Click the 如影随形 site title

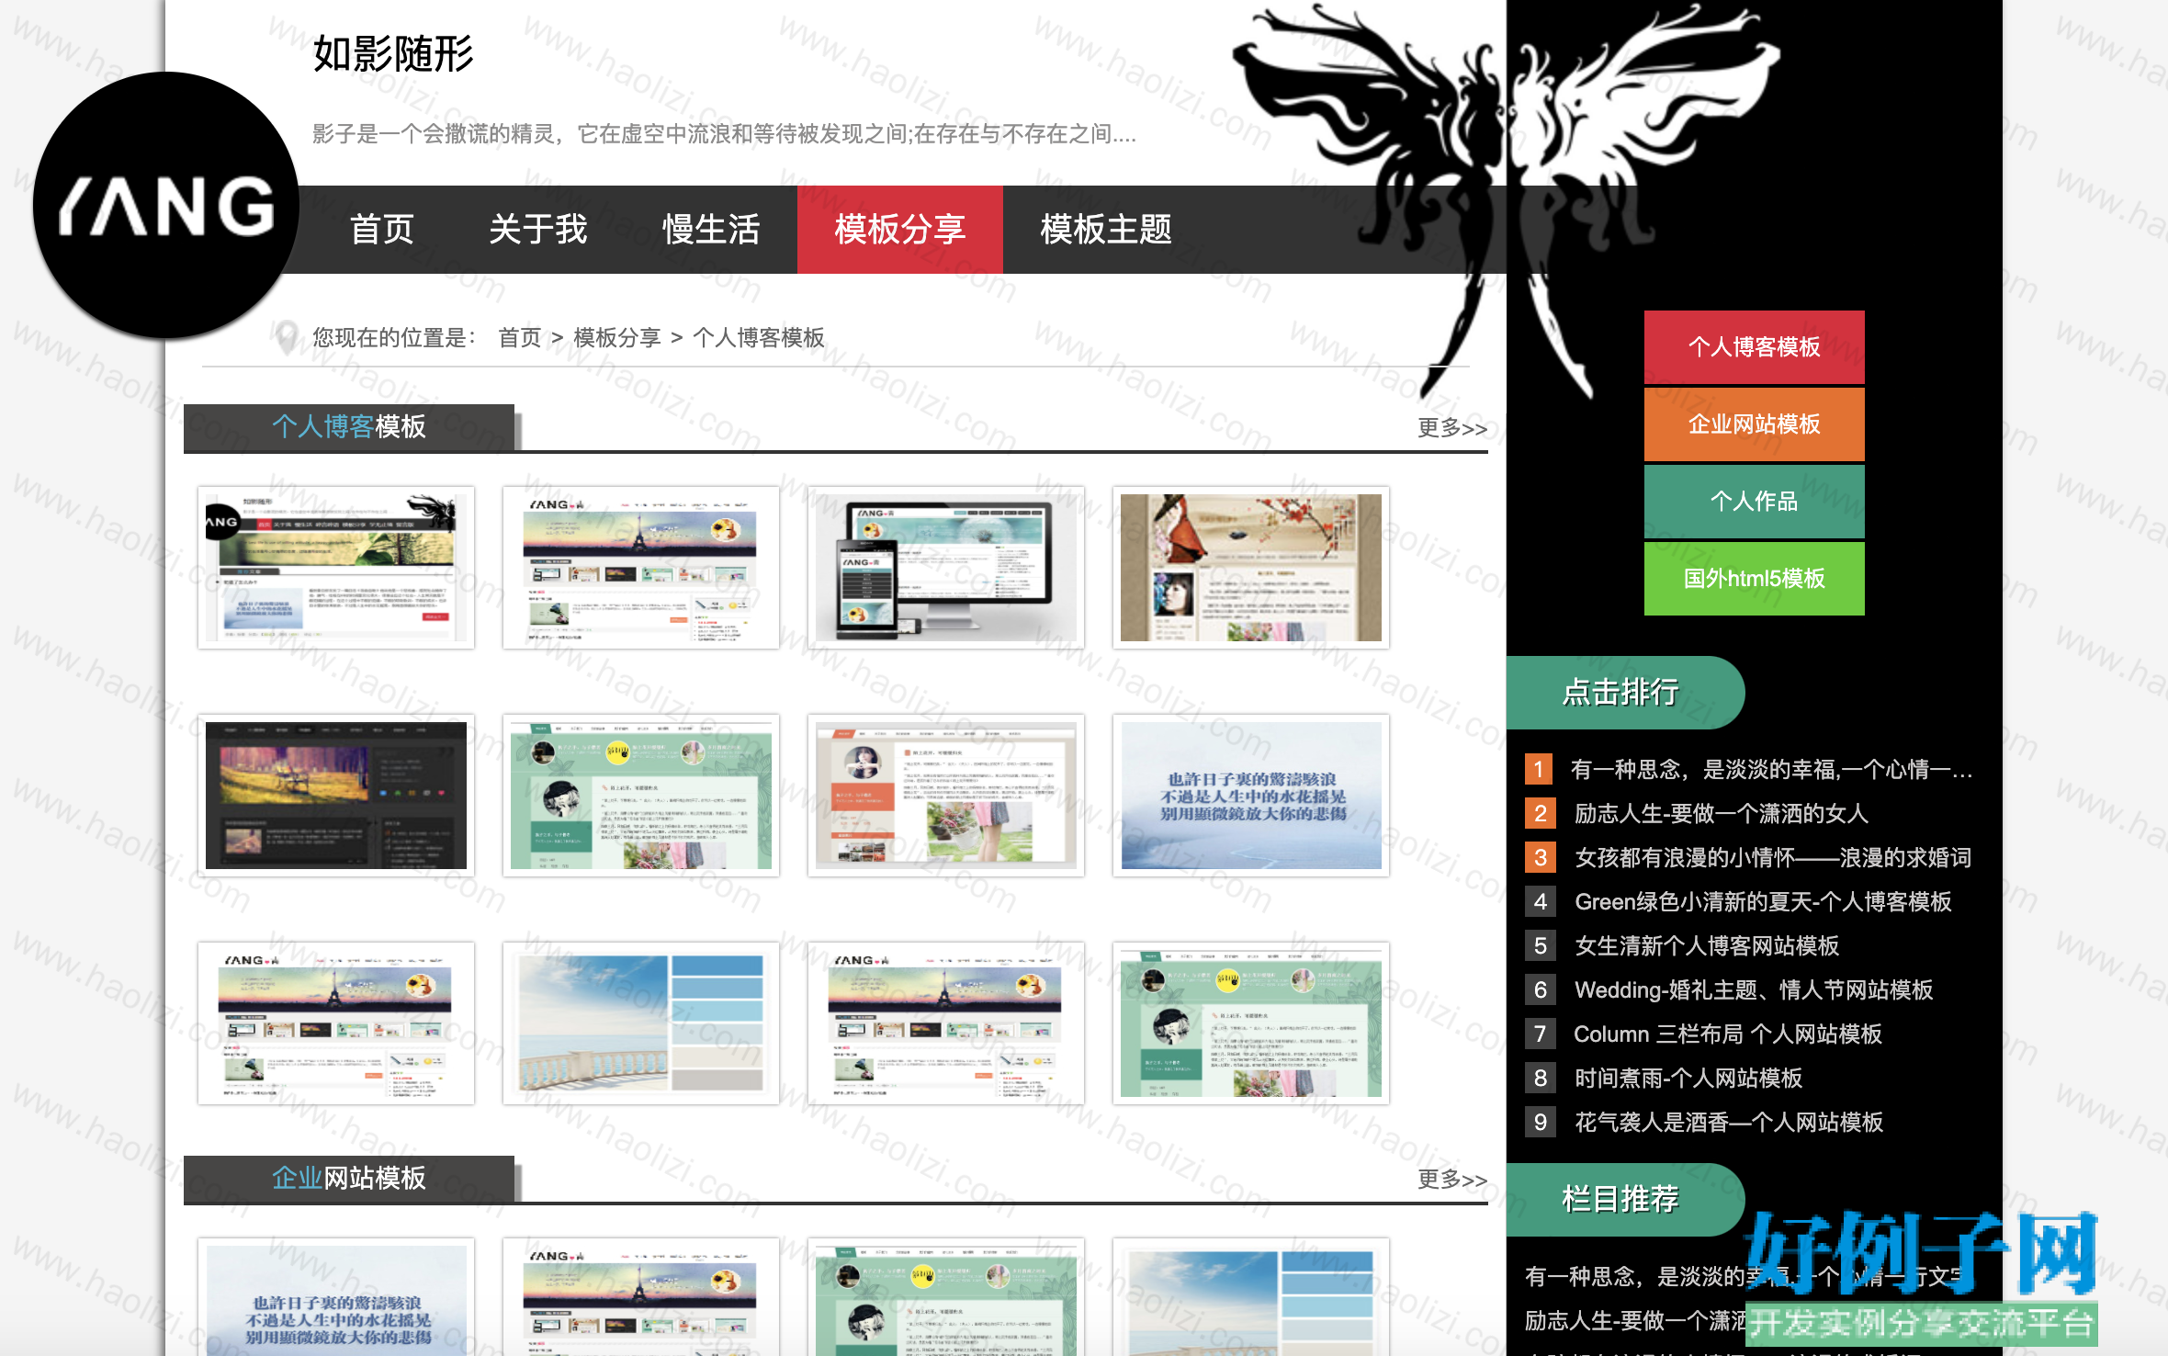coord(393,53)
